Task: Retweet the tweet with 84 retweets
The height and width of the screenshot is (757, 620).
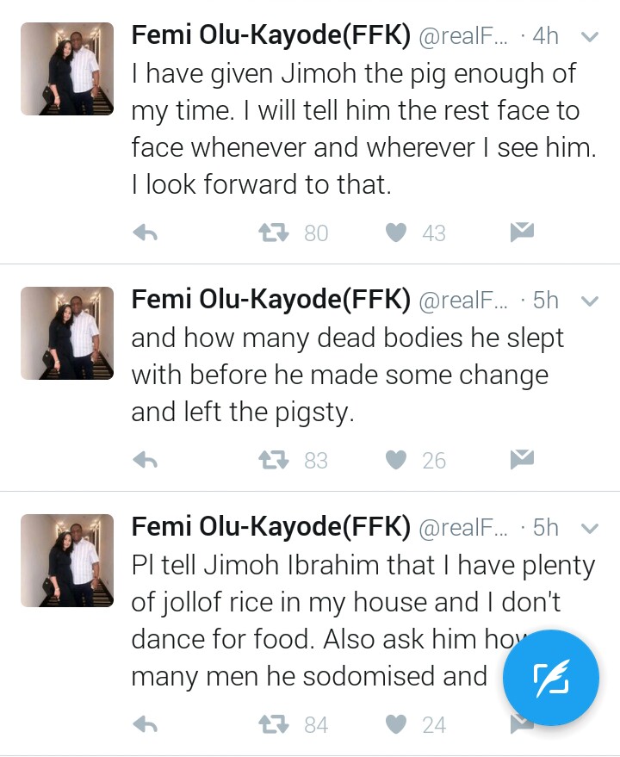Action: (x=272, y=725)
